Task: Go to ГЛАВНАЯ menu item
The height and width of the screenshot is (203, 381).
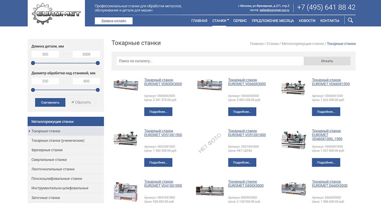Action: [x=199, y=21]
